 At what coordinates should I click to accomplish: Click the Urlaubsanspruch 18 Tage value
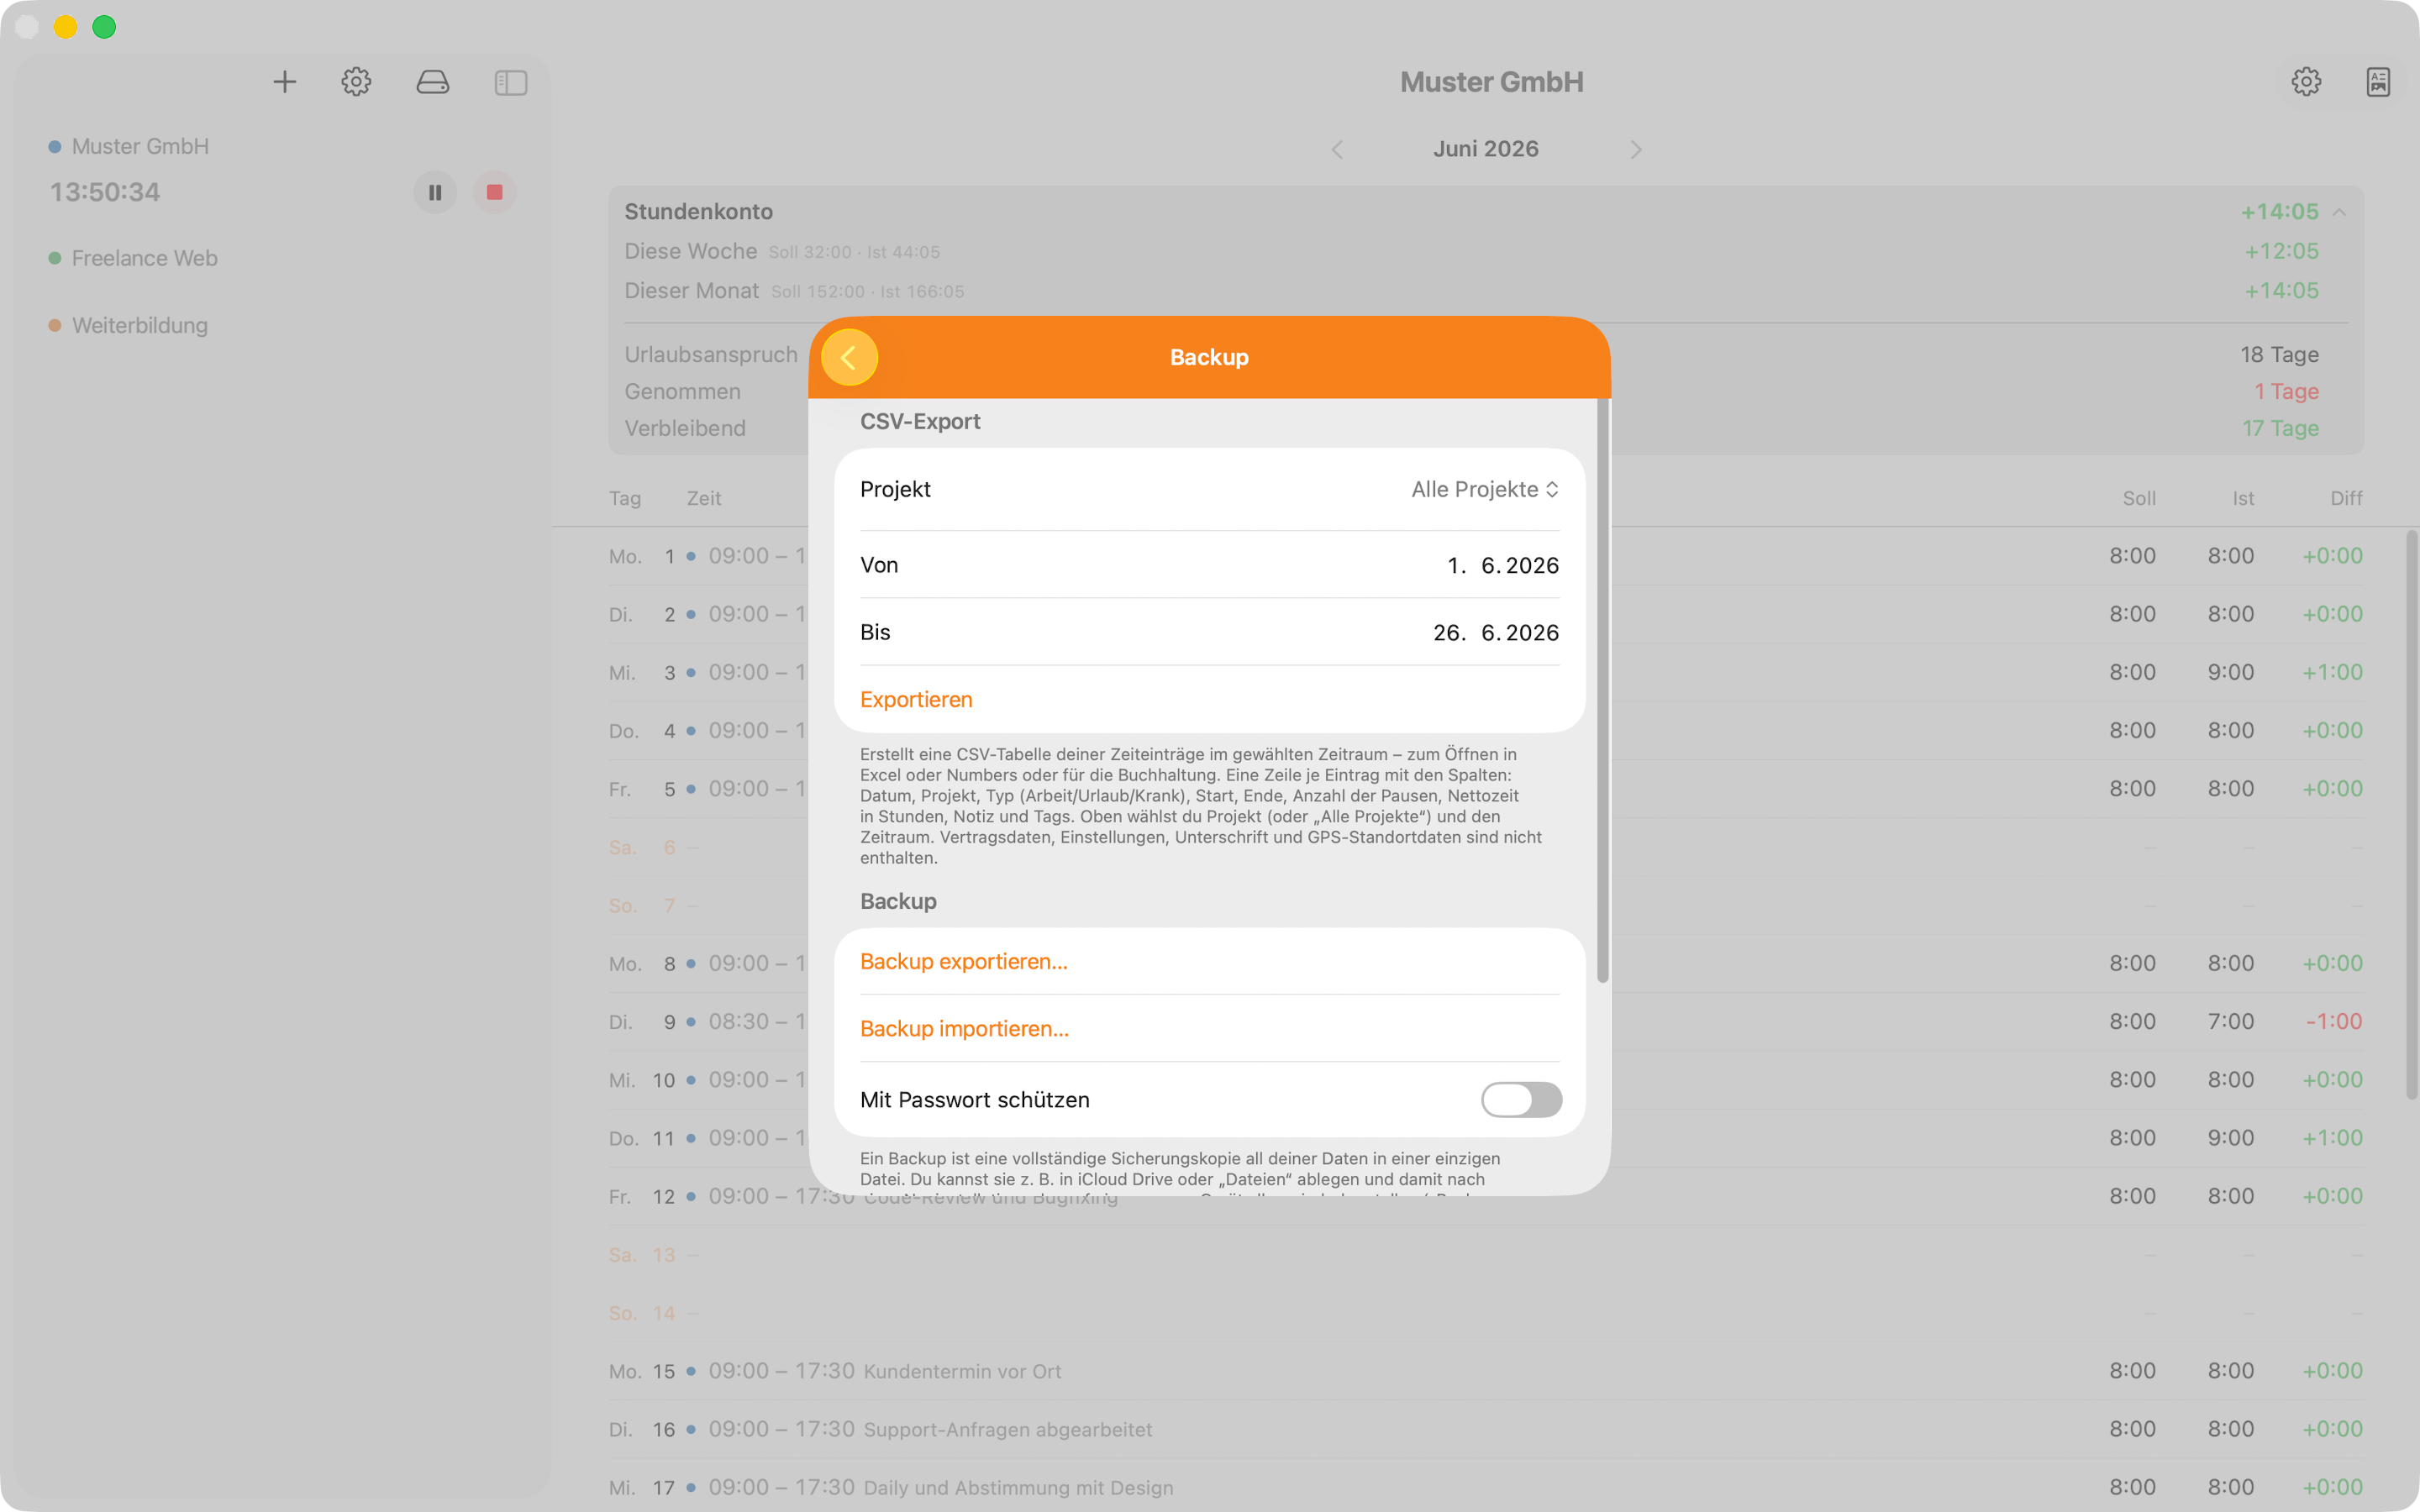(2279, 354)
